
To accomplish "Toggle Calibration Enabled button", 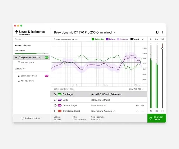I will [157, 118].
